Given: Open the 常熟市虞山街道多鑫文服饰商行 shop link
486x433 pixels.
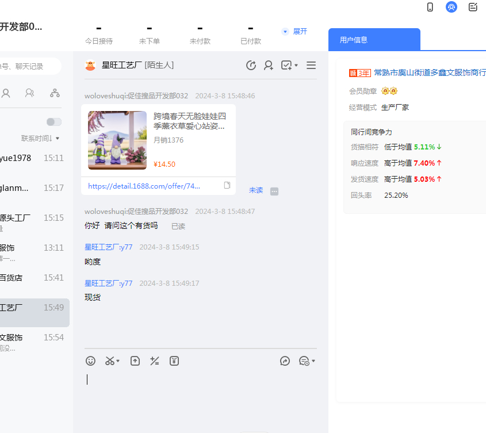Looking at the screenshot, I should pos(429,72).
